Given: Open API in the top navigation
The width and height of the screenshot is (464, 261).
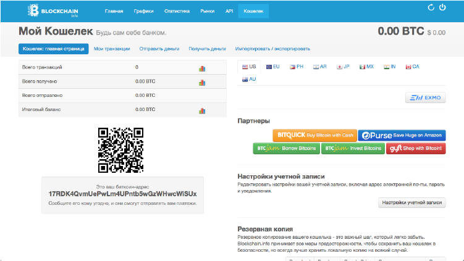Looking at the screenshot, I should [x=229, y=11].
